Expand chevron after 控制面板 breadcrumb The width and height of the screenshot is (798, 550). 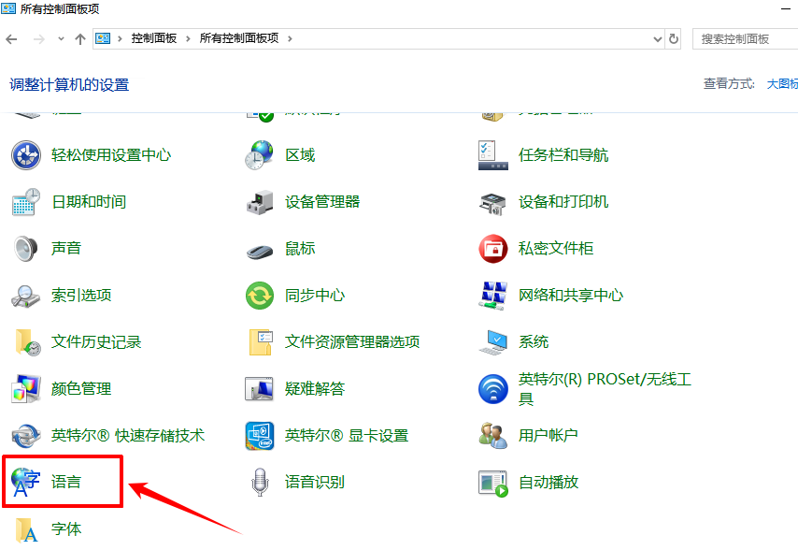[x=188, y=38]
